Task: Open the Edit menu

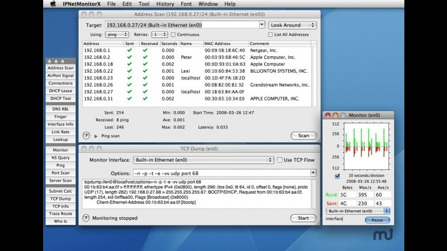Action: (127, 4)
